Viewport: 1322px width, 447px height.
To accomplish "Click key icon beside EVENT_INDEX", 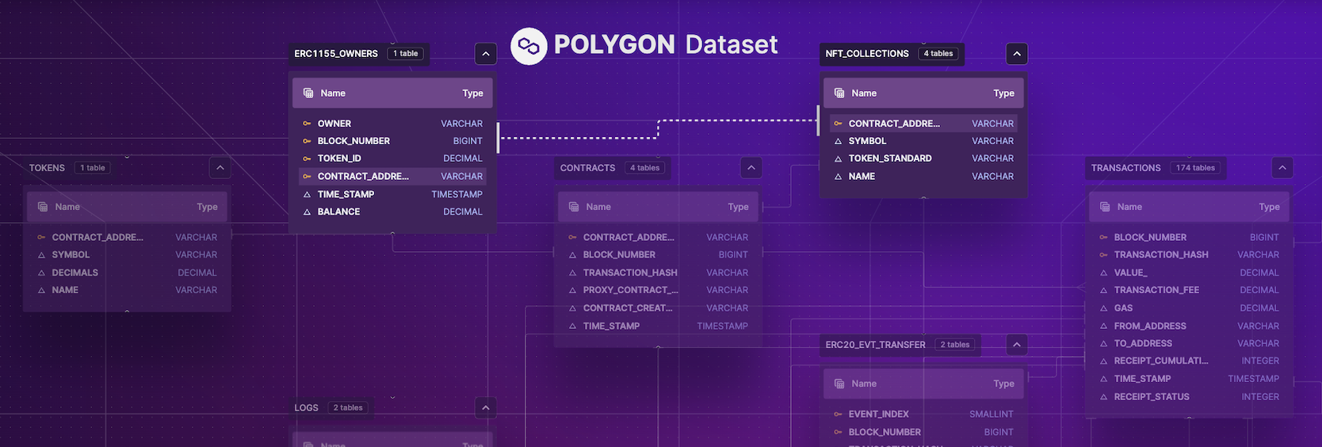I will click(838, 415).
